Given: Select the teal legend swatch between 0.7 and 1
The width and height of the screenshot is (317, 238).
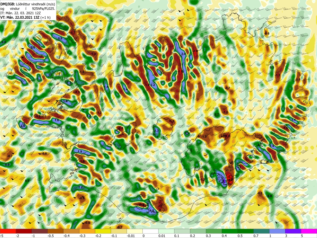Looking at the screenshot, I should (x=262, y=231).
